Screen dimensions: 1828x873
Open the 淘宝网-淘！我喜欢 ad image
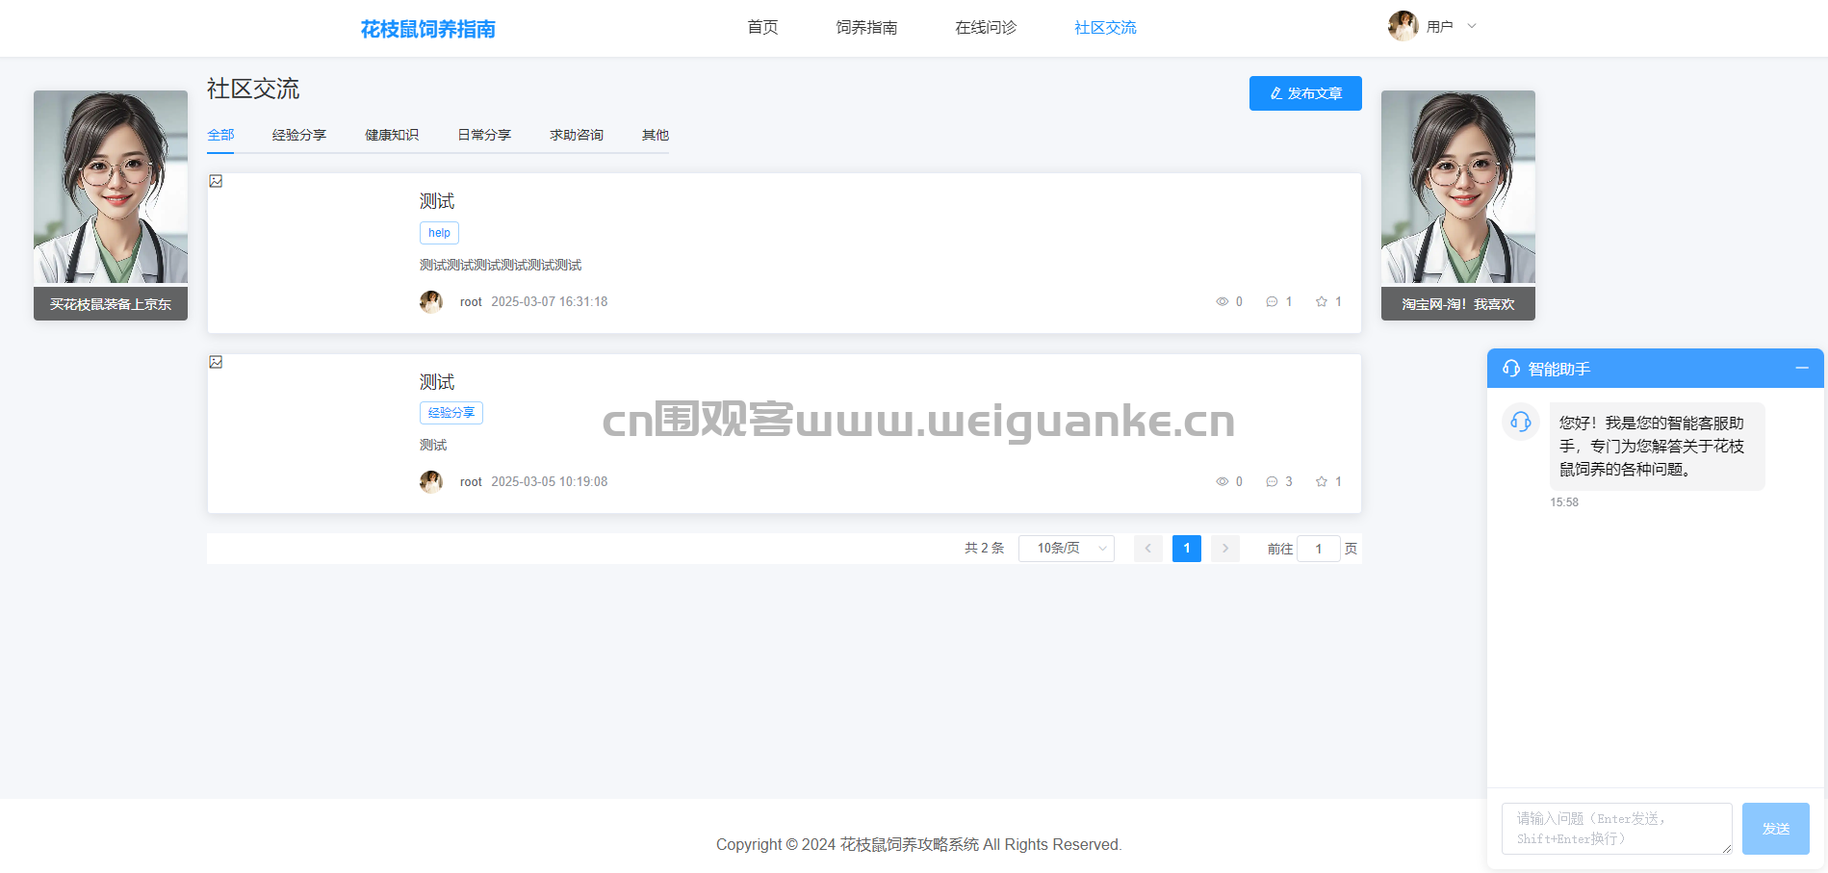[x=1458, y=205]
